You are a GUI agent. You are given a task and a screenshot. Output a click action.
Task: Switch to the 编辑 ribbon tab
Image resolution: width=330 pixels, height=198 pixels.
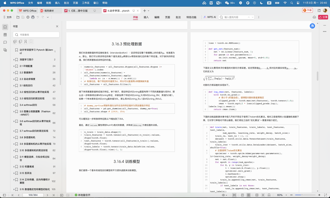pos(157,17)
